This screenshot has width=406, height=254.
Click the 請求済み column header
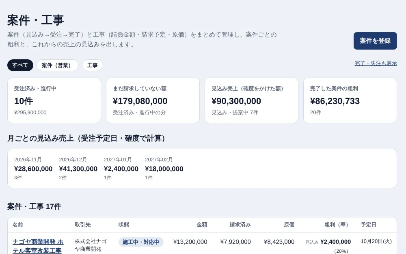coord(240,225)
